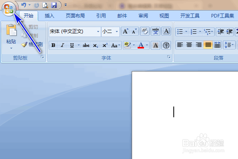Open the 剪贴板 dialog launcher
The width and height of the screenshot is (238, 159).
click(42, 57)
